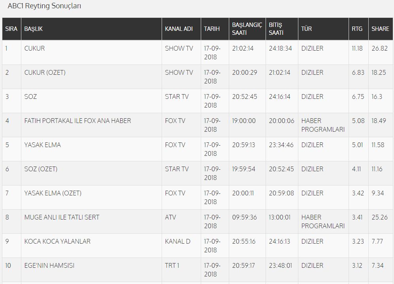Viewport: 394px width, 284px height.
Task: Click RTG value 11.18
Action: coord(357,48)
